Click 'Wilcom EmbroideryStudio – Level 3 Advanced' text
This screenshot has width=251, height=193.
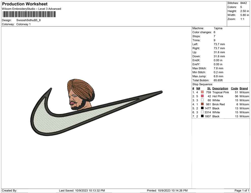pos(31,9)
